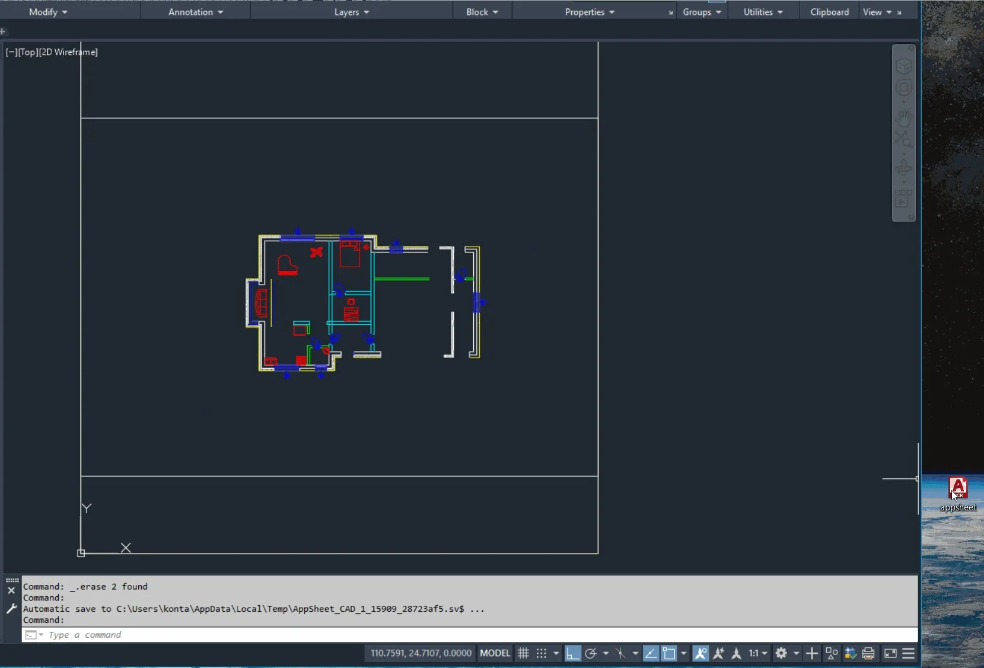The height and width of the screenshot is (668, 984).
Task: Open the ViewCube from the navigation bar
Action: click(x=903, y=66)
